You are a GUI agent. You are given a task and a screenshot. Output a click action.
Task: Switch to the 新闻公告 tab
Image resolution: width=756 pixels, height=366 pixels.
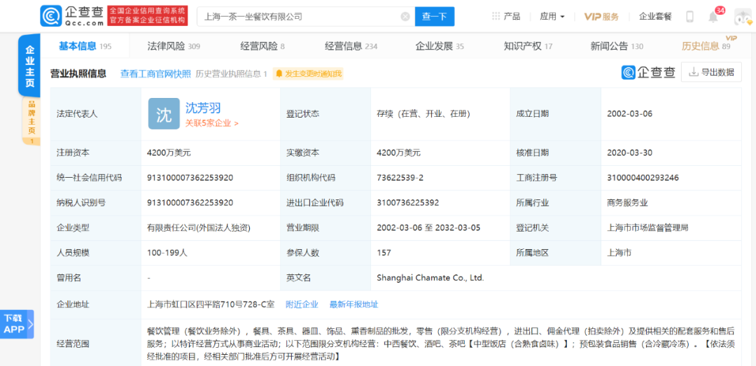(617, 46)
